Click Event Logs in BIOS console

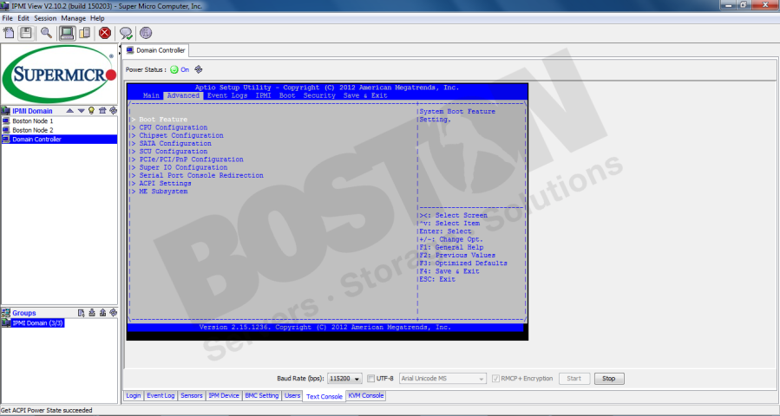227,95
